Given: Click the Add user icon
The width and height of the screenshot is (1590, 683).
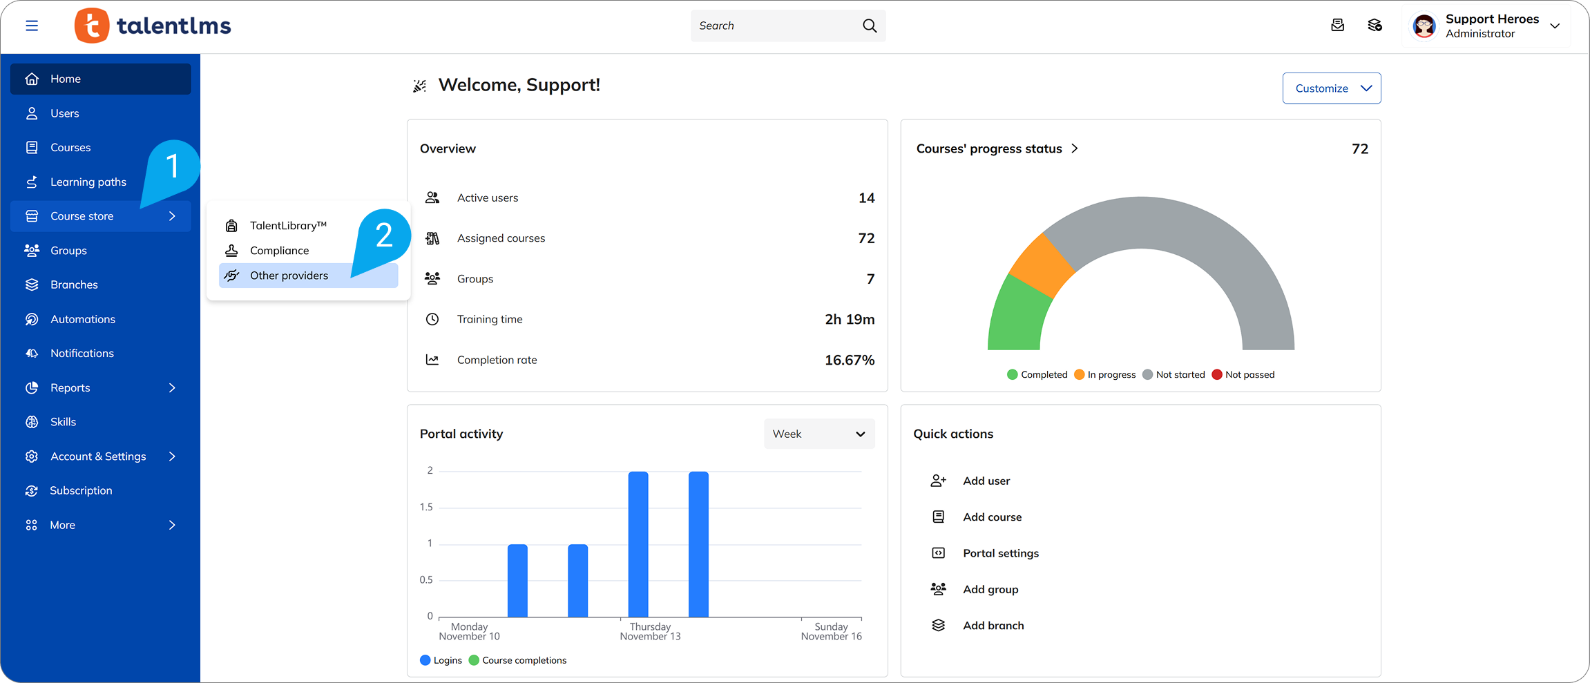Looking at the screenshot, I should point(938,481).
